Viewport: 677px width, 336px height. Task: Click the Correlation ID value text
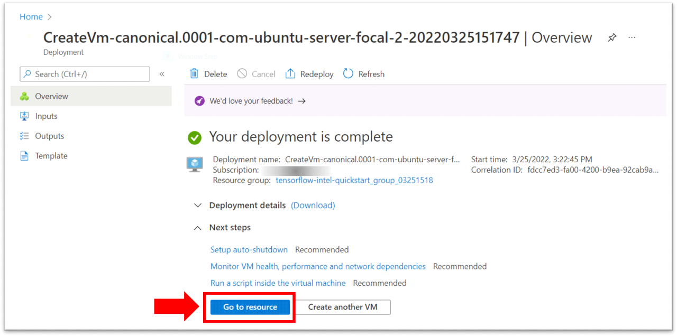tap(593, 170)
